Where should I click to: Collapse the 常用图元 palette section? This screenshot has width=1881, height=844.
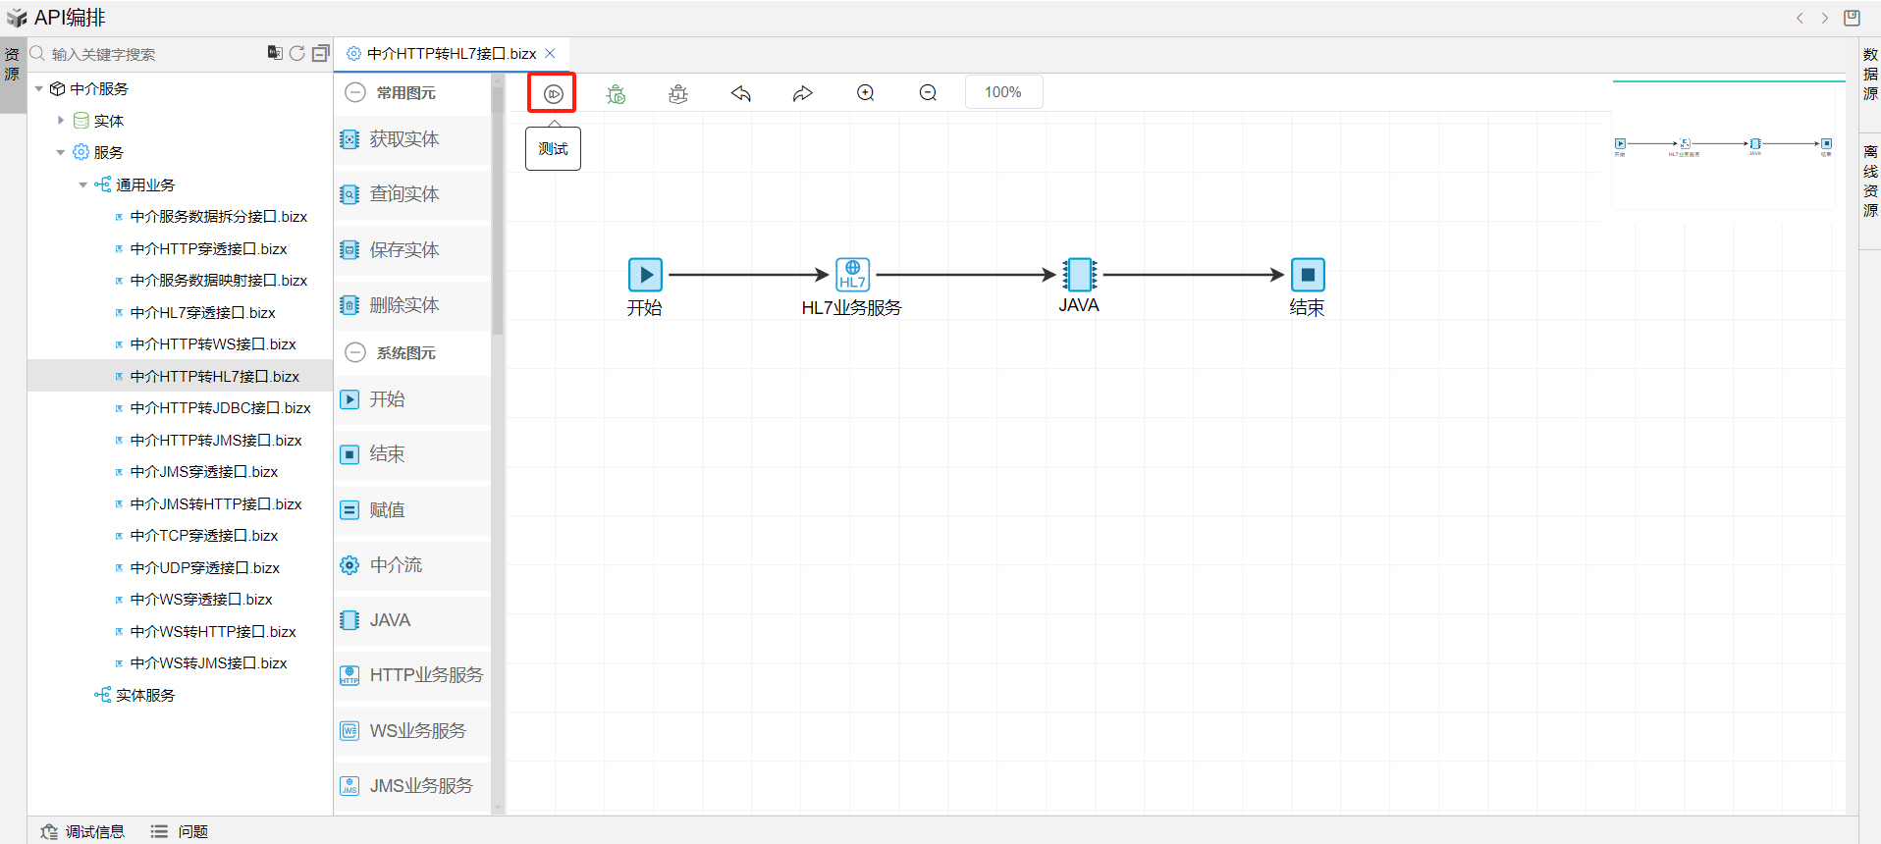[355, 92]
